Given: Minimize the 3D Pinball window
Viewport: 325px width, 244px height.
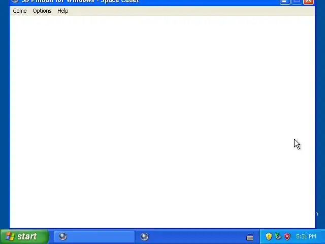Looking at the screenshot, I should (x=285, y=2).
